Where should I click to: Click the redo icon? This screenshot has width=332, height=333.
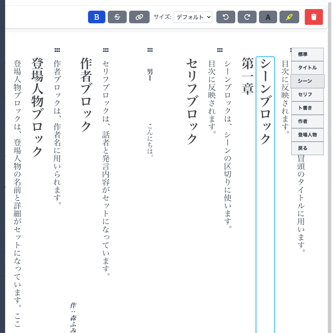tap(247, 17)
